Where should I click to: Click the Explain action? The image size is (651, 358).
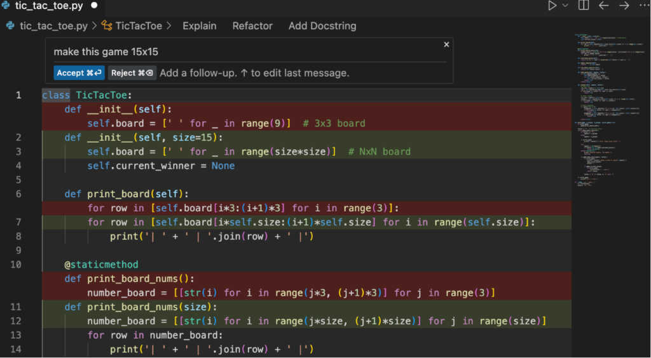[x=199, y=26]
